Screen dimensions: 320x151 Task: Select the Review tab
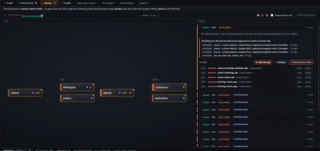point(49,3)
